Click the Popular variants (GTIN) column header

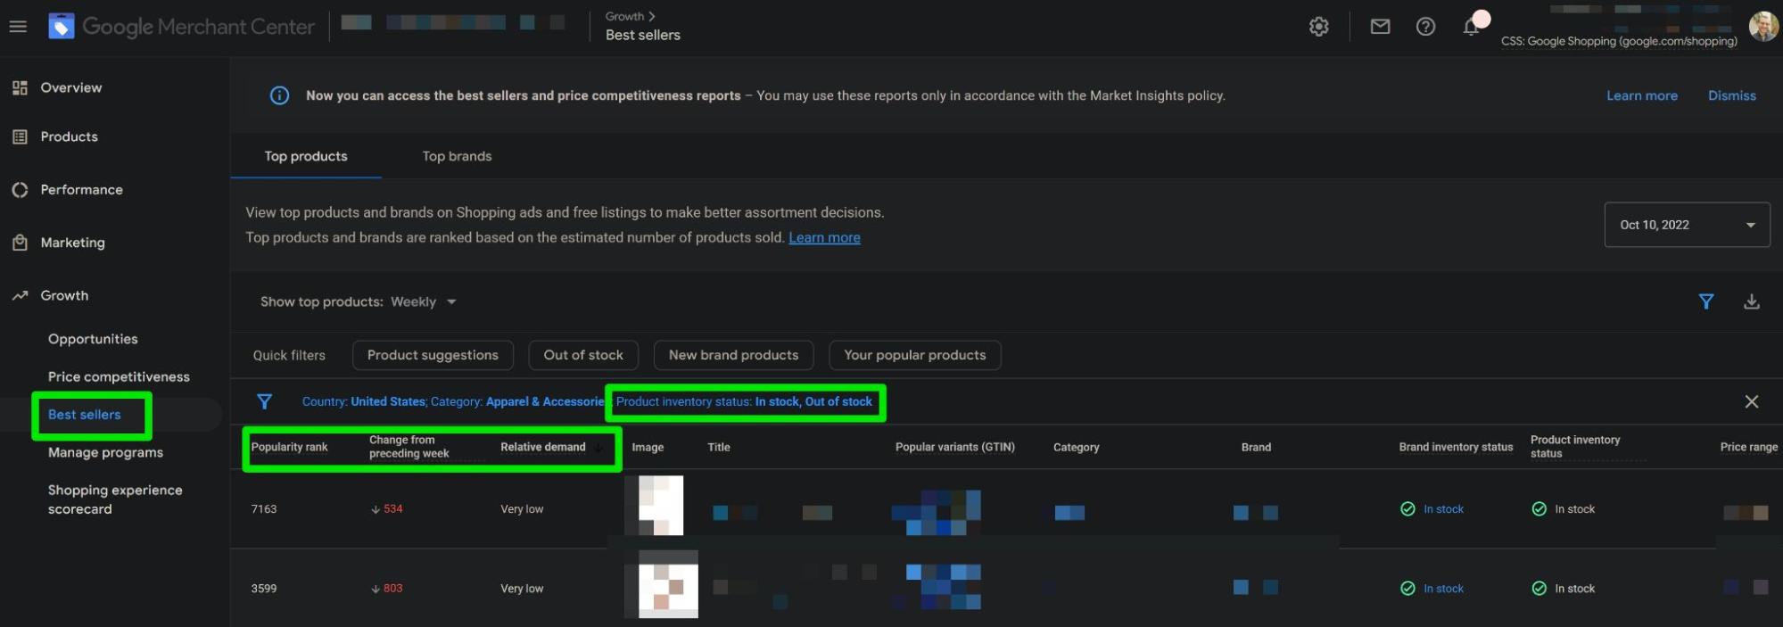pos(955,447)
